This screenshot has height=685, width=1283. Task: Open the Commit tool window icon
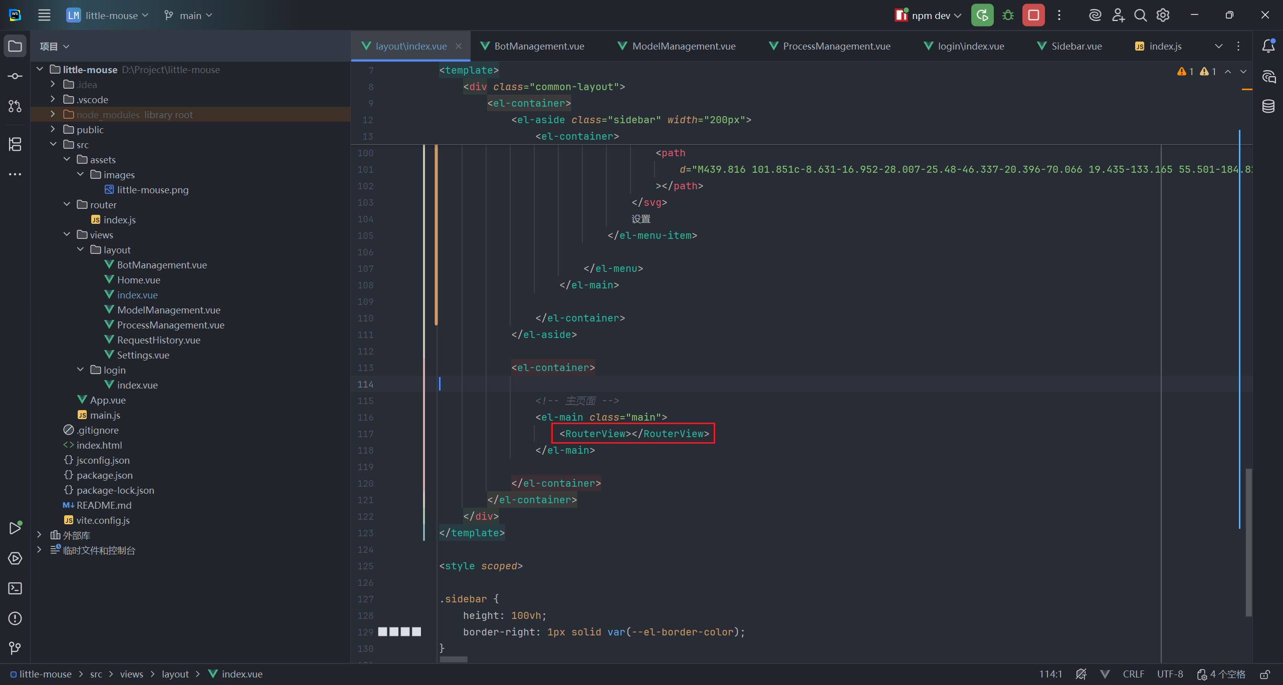tap(15, 76)
